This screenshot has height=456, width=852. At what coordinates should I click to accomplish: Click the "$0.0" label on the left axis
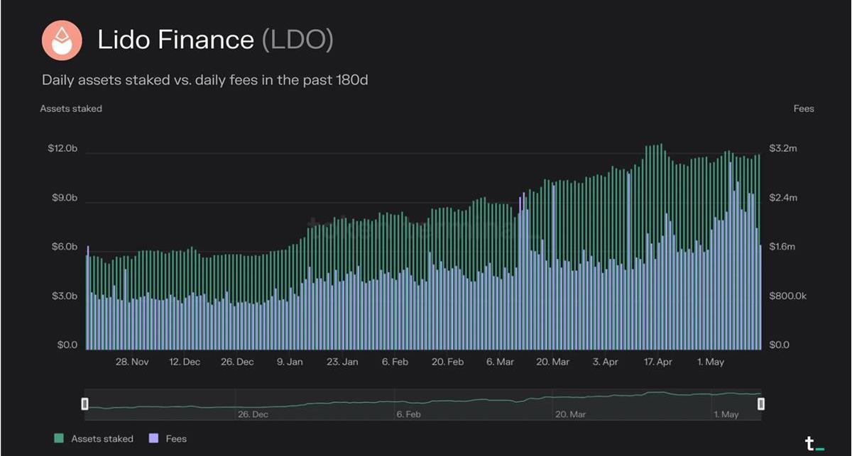point(67,345)
